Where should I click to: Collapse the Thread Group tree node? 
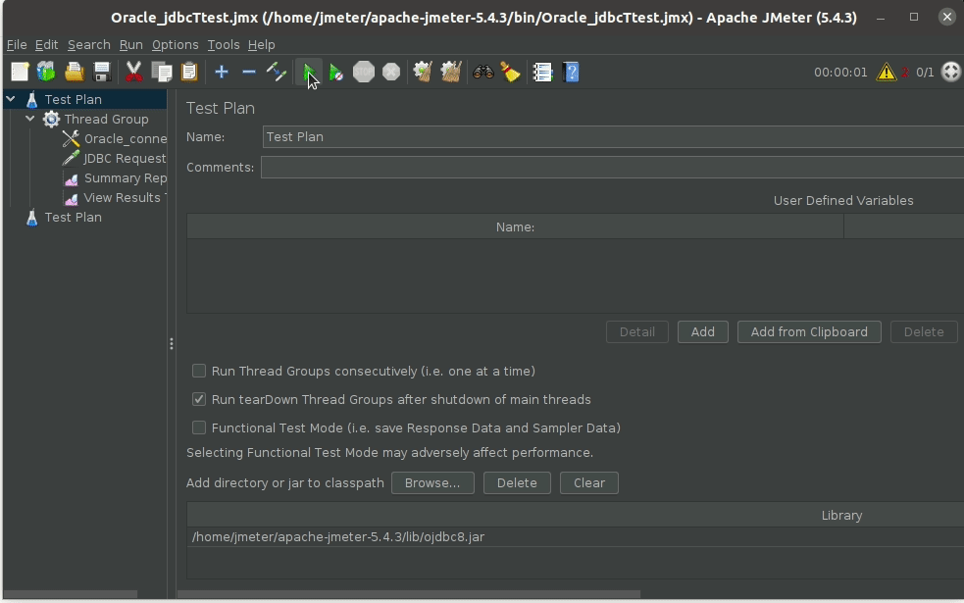30,119
